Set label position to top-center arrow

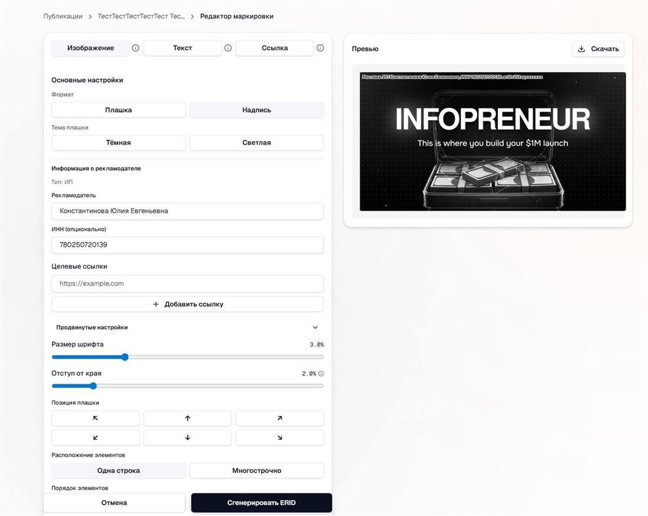[187, 418]
